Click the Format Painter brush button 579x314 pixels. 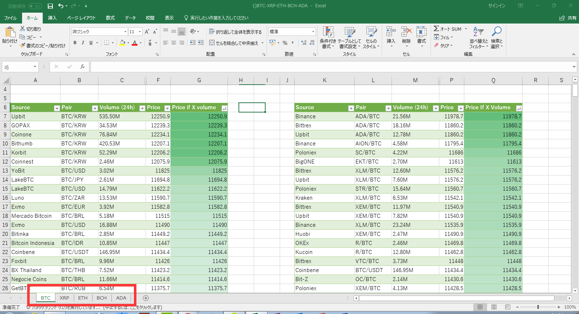pyautogui.click(x=43, y=46)
